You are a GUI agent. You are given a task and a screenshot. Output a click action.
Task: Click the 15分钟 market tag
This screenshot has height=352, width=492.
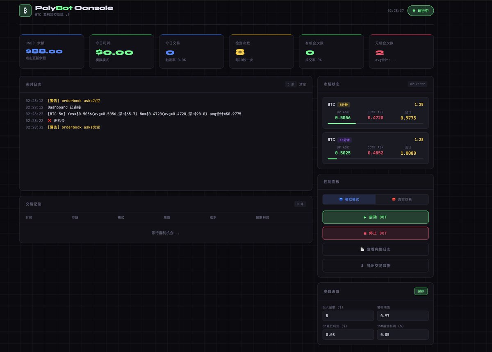coord(345,140)
